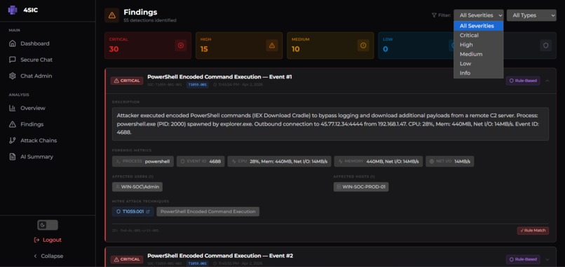Choose High in severity list

point(478,45)
